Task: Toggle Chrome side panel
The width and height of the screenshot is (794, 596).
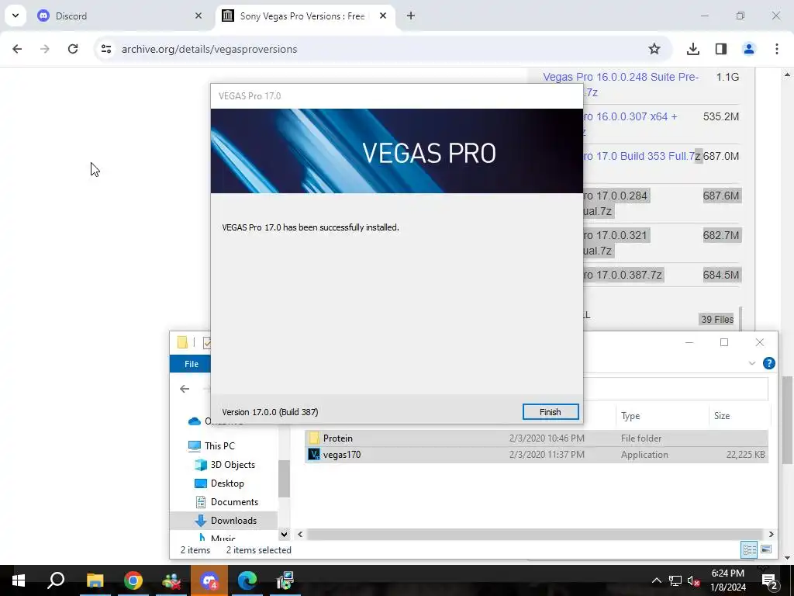Action: point(720,49)
